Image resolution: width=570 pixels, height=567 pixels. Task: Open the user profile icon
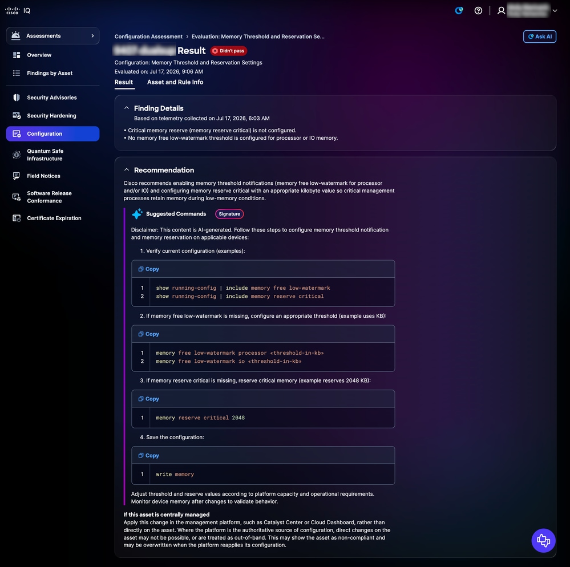[x=502, y=10]
